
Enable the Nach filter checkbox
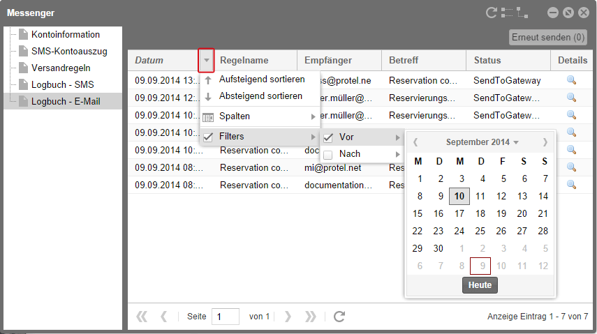[328, 154]
